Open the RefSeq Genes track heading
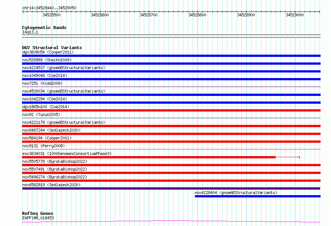Screen dimensions: 331x226 (x=38, y=213)
